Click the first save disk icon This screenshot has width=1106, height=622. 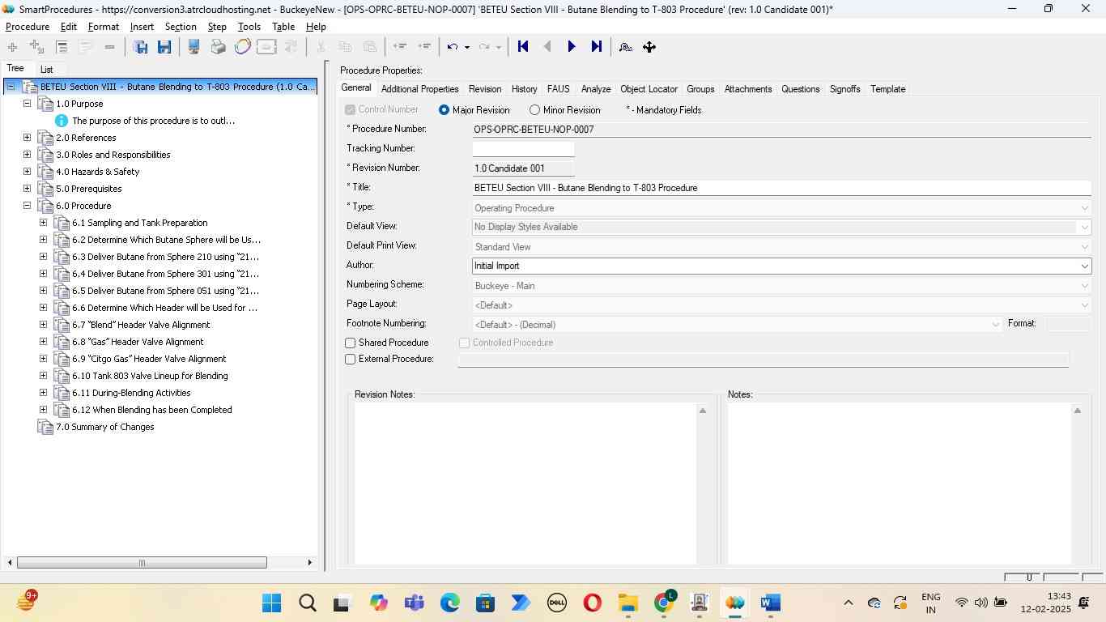[x=140, y=47]
